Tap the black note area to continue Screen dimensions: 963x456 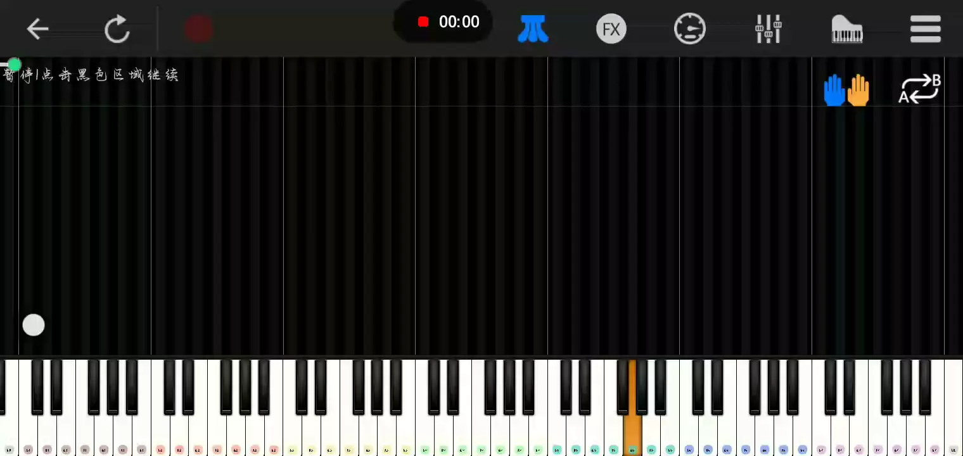481,228
